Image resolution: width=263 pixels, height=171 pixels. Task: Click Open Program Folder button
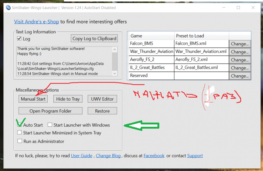click(50, 111)
